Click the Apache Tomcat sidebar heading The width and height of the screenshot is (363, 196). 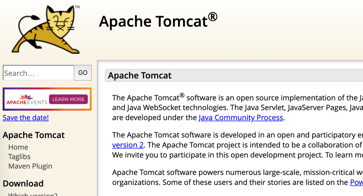(34, 135)
